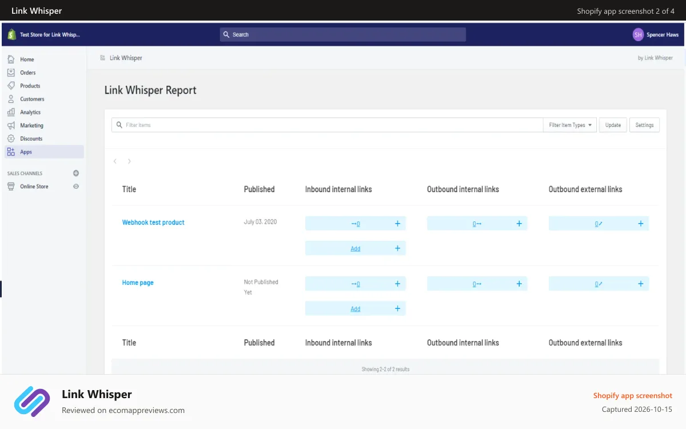Click outbound external count for Webhook test product
686x429 pixels.
point(599,224)
